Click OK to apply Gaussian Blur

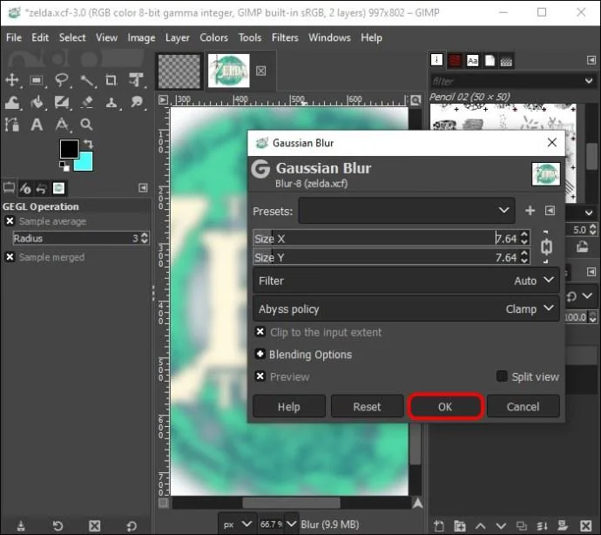[x=445, y=407]
